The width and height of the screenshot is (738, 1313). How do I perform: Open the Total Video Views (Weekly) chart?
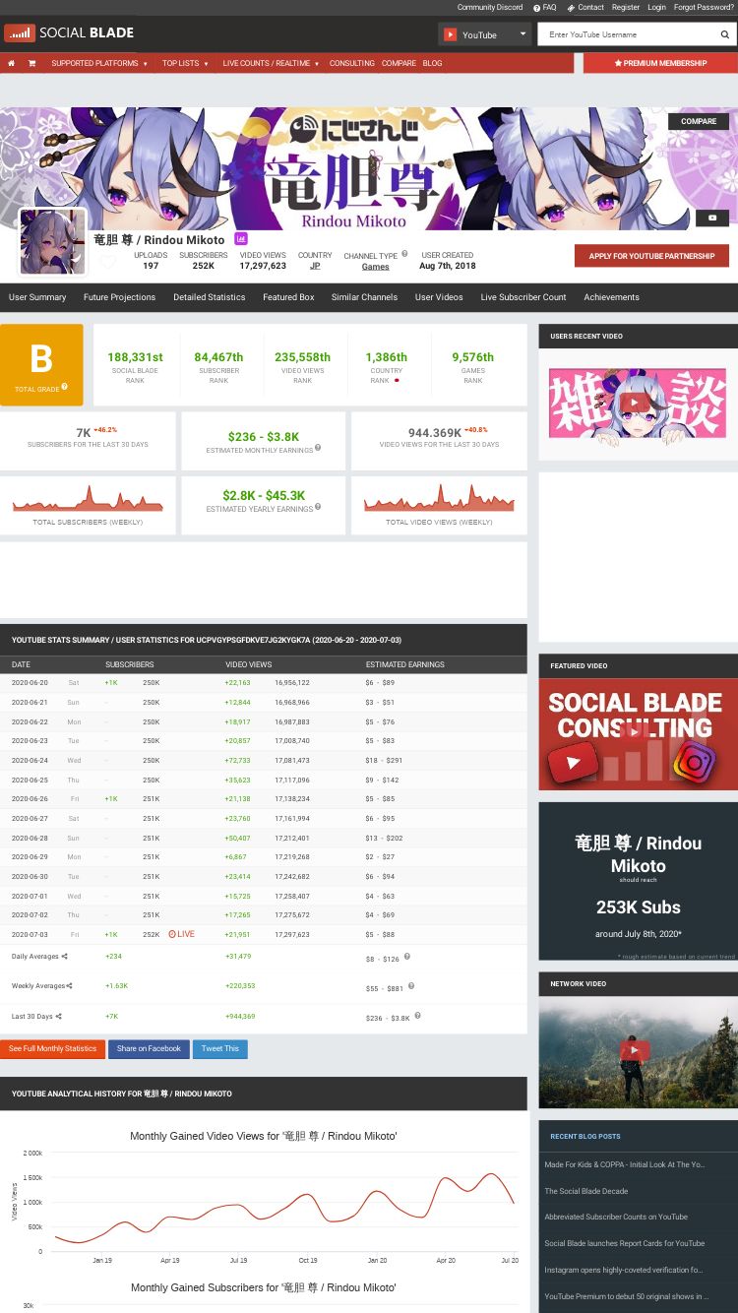pos(439,506)
